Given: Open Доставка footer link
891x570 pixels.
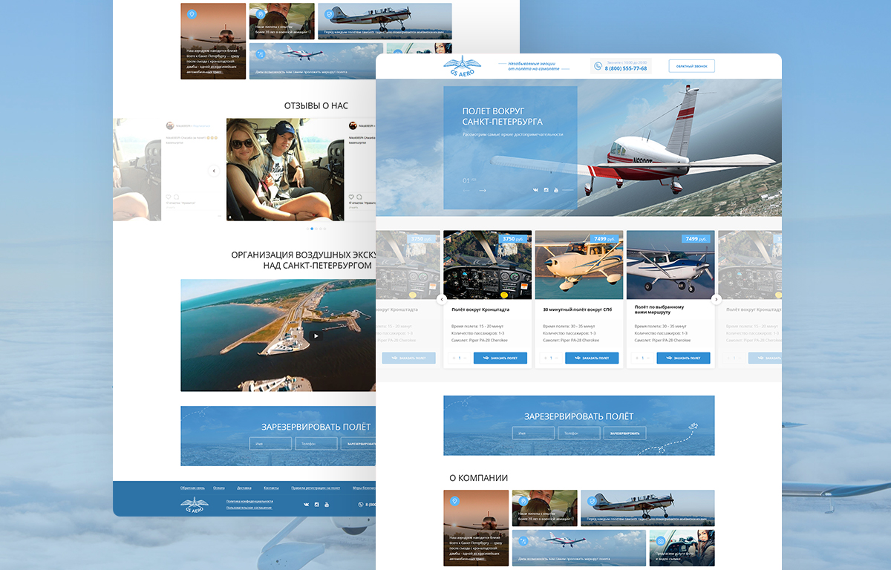Looking at the screenshot, I should click(x=244, y=488).
